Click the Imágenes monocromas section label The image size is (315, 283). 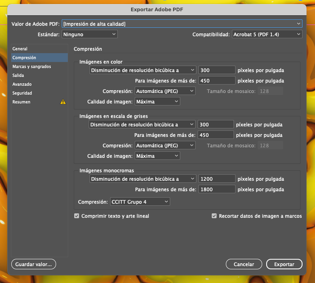pyautogui.click(x=106, y=170)
